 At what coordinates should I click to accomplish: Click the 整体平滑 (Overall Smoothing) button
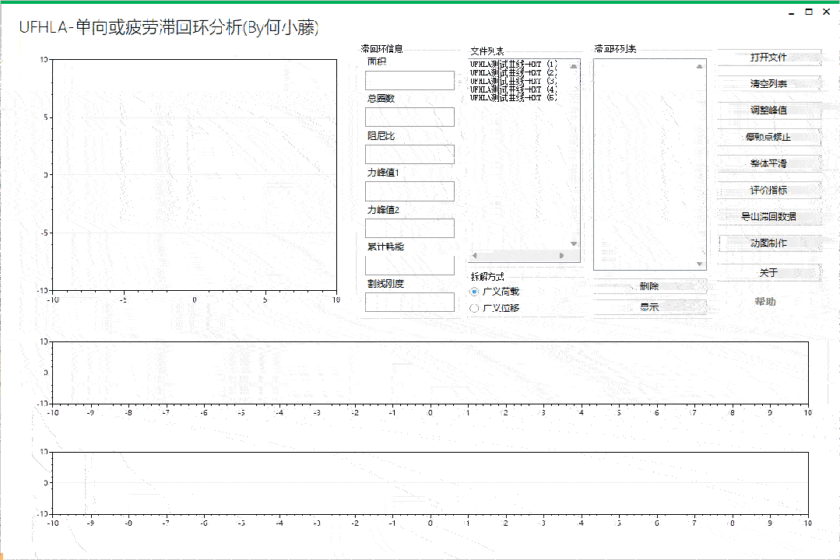[x=770, y=163]
